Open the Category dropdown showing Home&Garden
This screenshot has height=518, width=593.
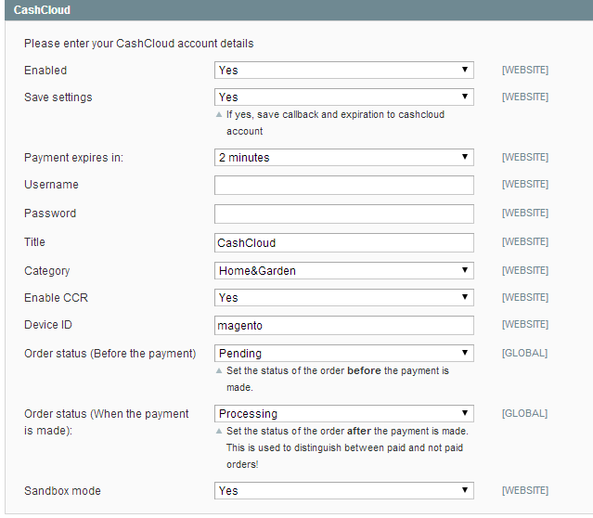click(x=343, y=270)
